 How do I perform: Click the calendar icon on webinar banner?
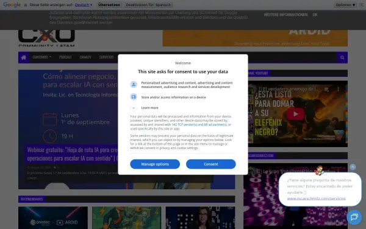[x=50, y=119]
